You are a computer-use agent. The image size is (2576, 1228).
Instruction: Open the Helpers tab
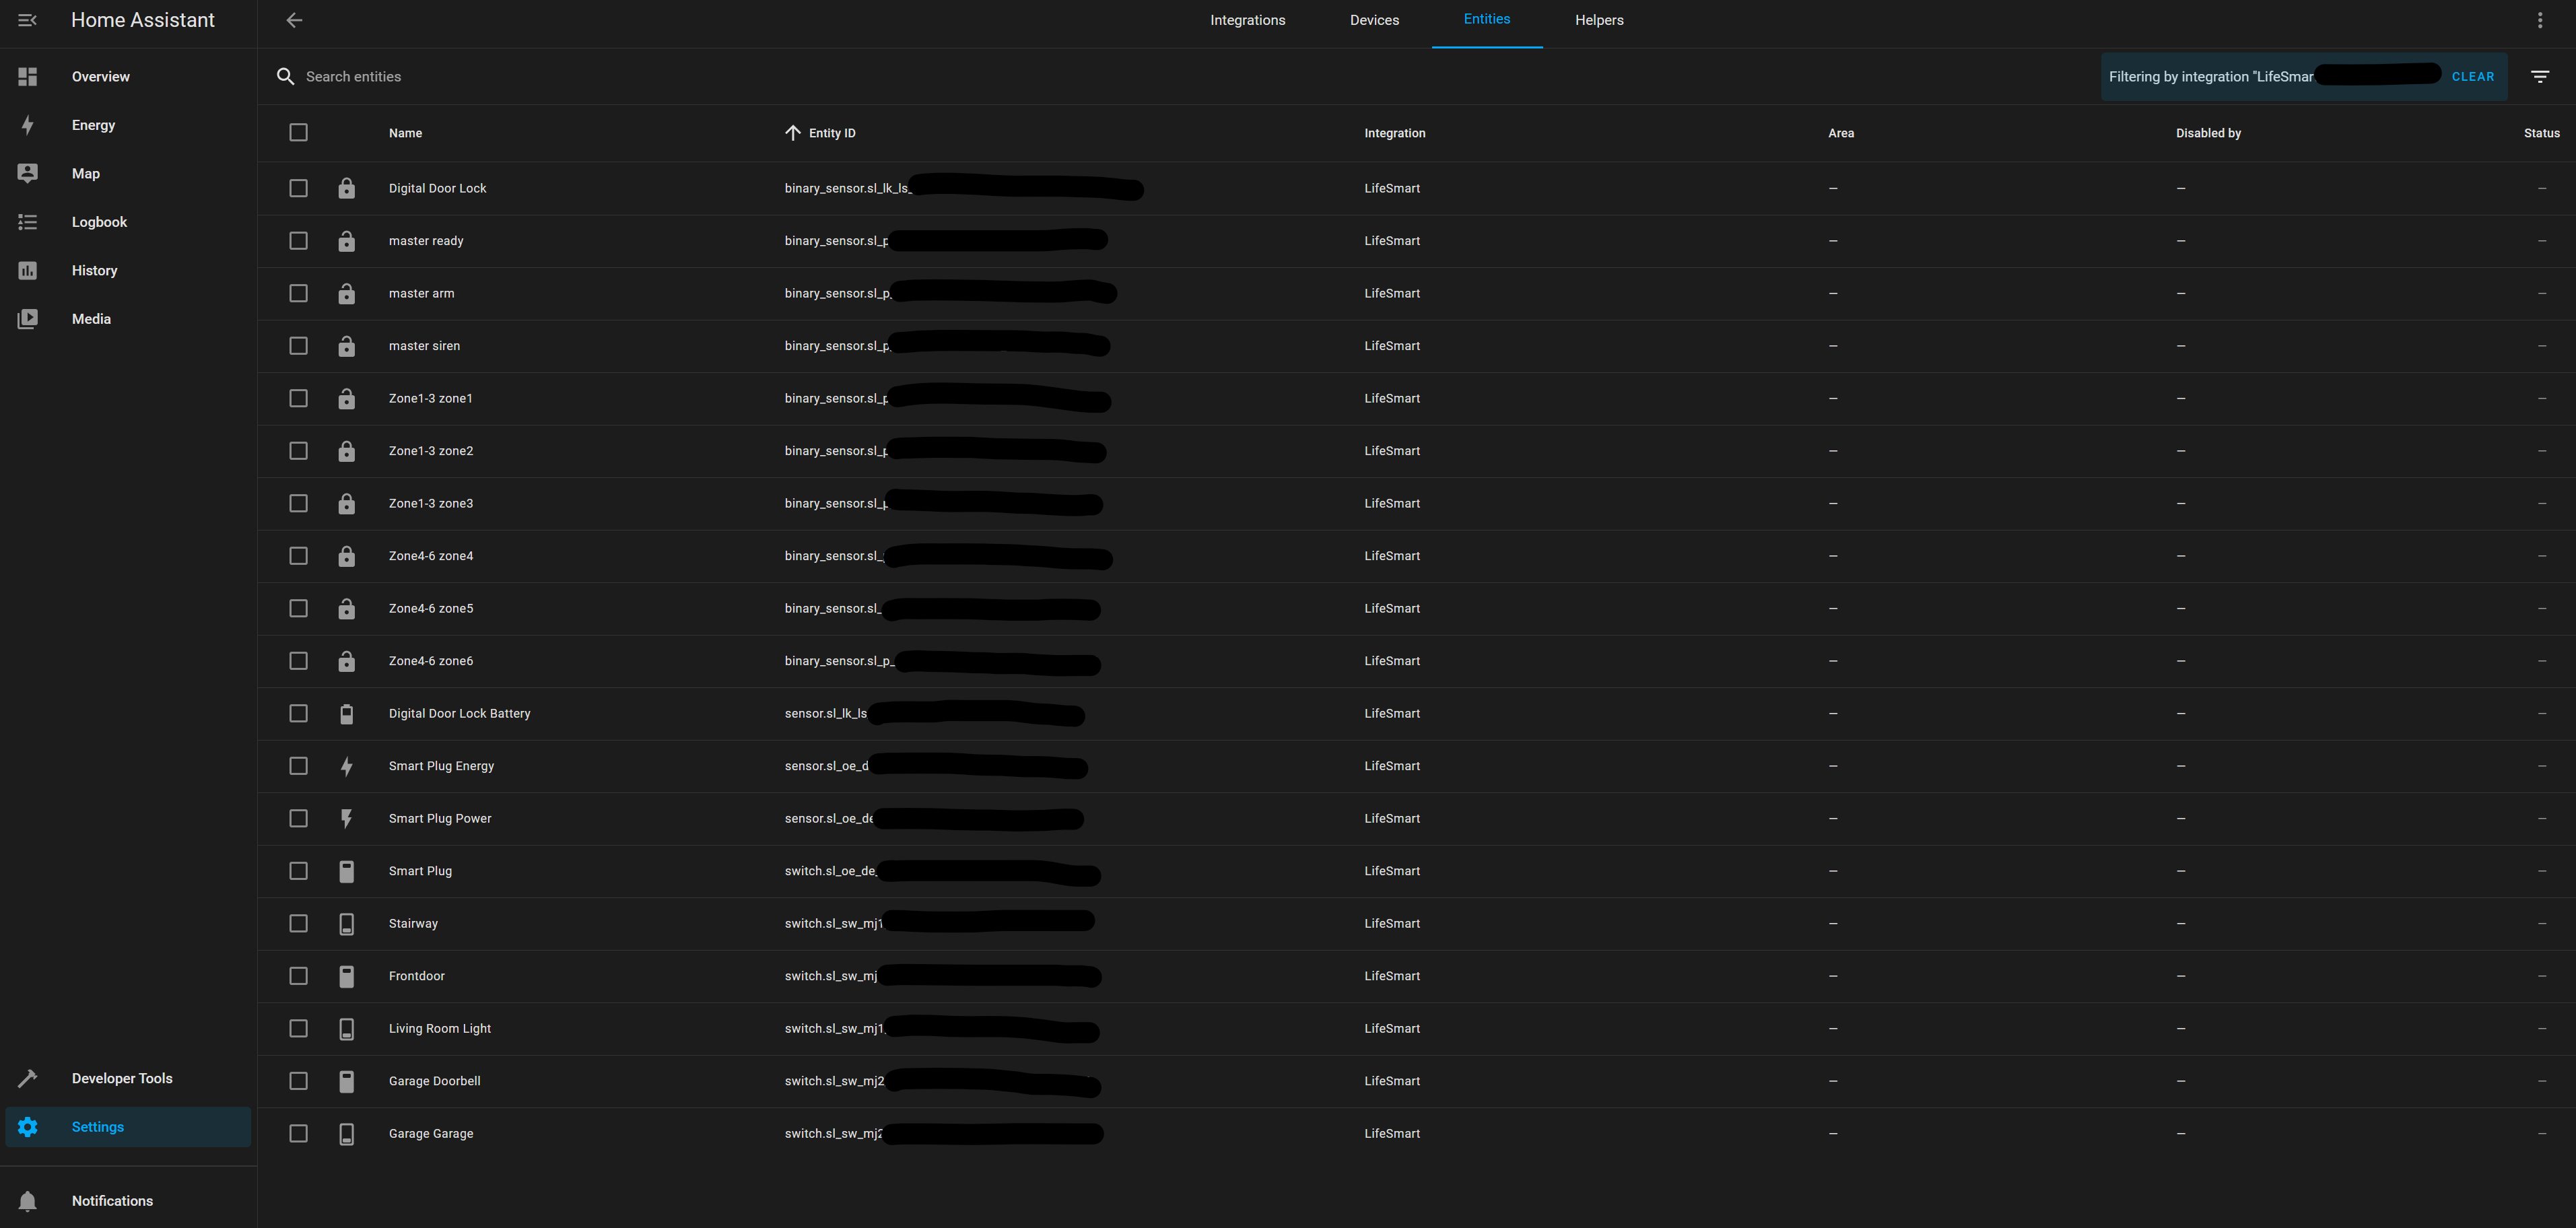coord(1598,20)
